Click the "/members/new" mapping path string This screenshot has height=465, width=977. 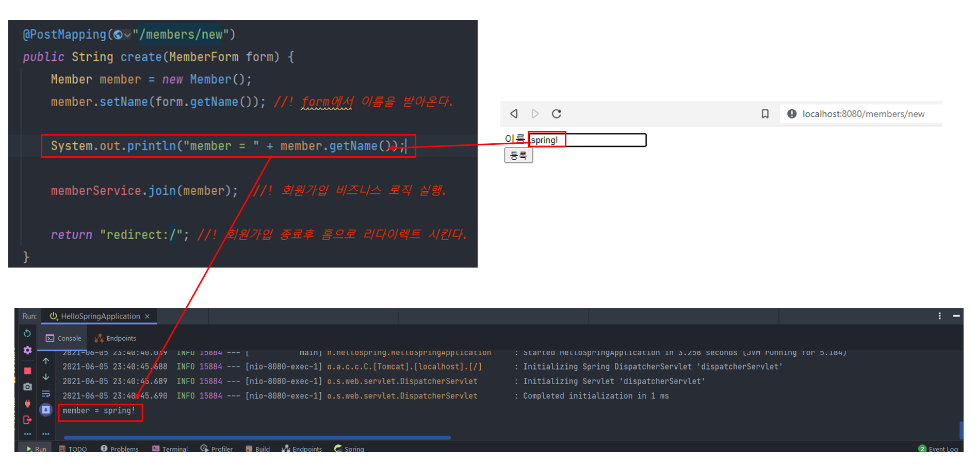click(181, 35)
